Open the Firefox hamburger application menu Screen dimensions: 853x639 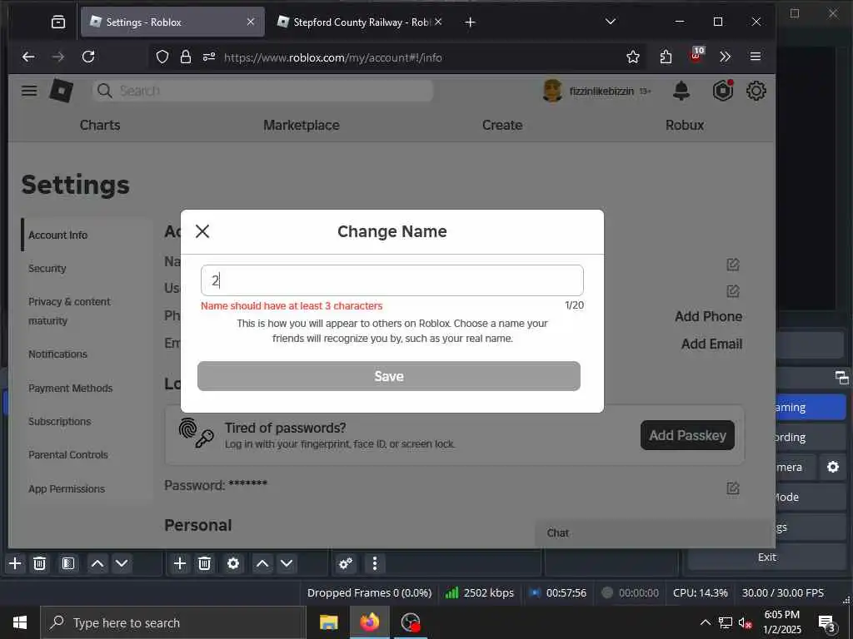755,57
